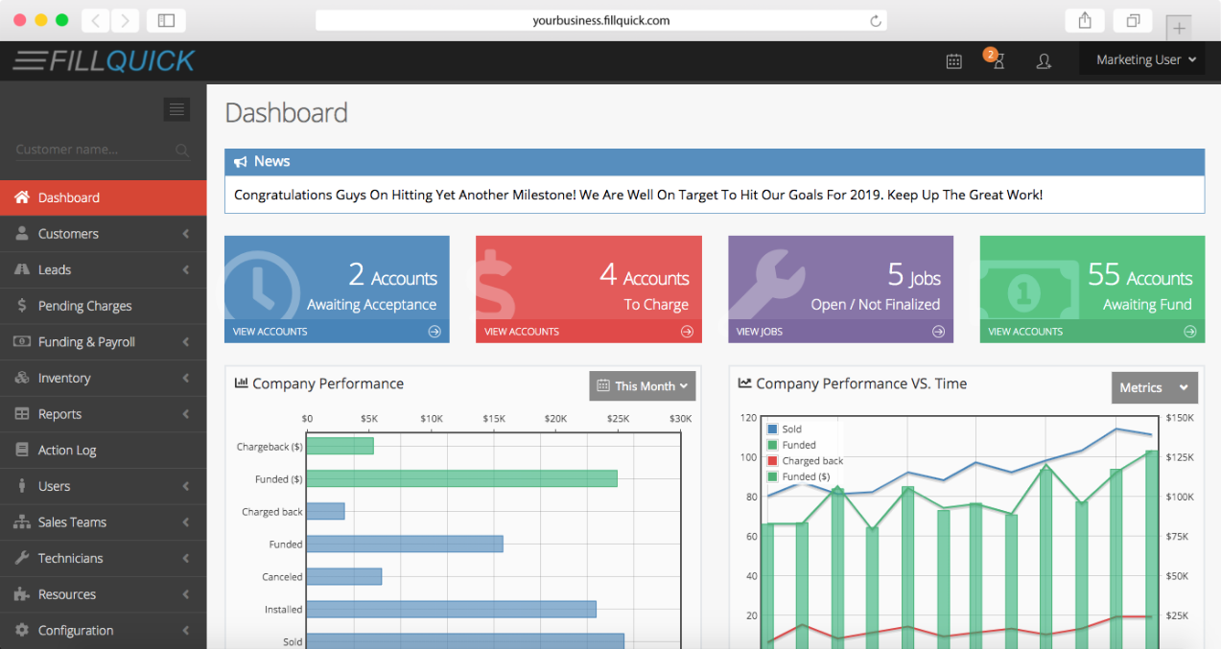Reload the page via refresh icon
1221x649 pixels.
(x=875, y=20)
